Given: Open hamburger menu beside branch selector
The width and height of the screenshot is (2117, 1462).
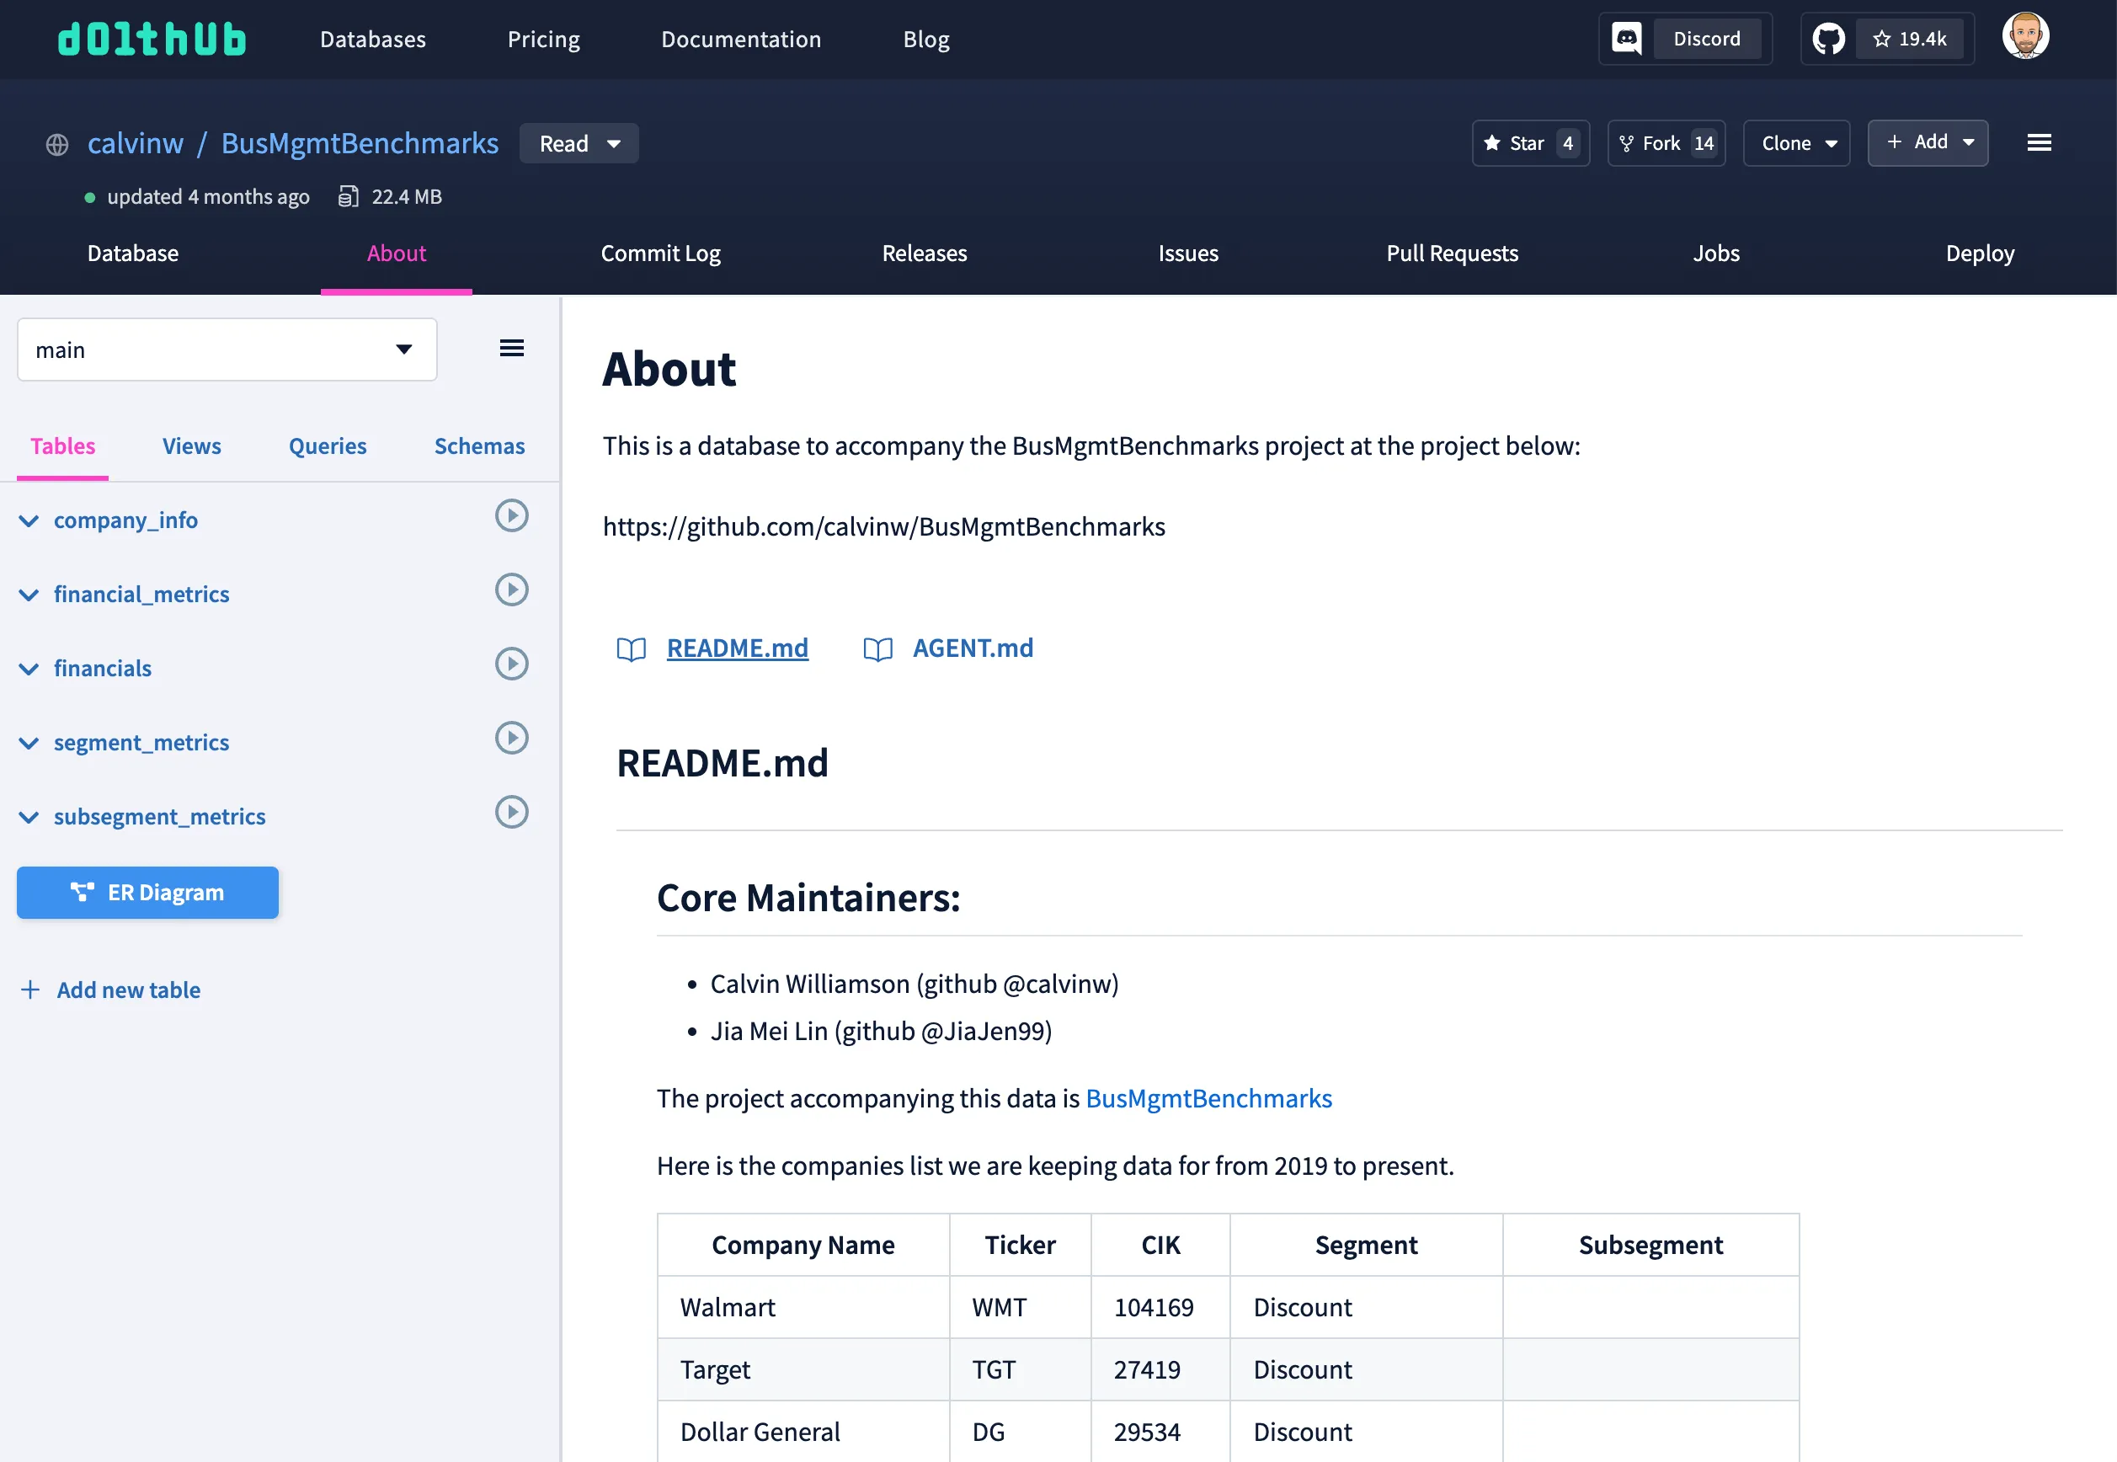Looking at the screenshot, I should [x=511, y=348].
